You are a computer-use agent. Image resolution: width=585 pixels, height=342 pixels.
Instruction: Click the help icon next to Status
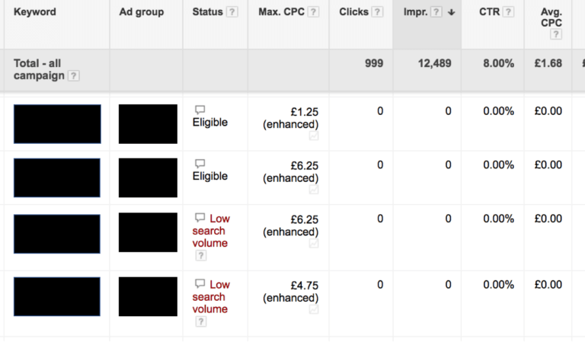click(x=232, y=12)
